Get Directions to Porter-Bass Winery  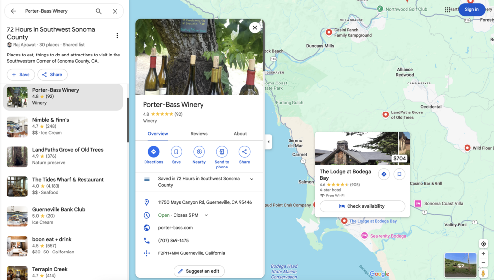click(154, 152)
